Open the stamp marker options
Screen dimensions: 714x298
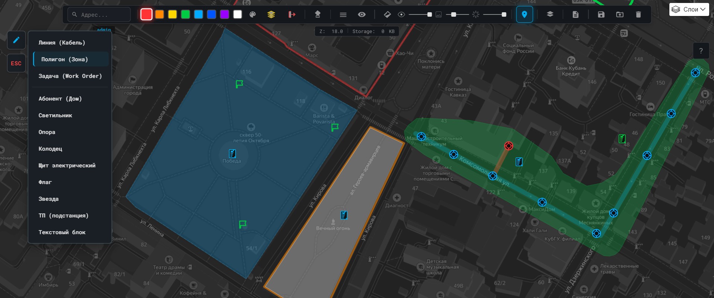click(318, 14)
